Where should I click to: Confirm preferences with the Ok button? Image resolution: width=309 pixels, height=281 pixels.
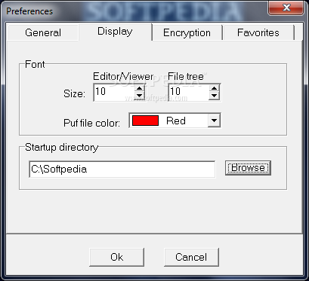[x=117, y=257]
